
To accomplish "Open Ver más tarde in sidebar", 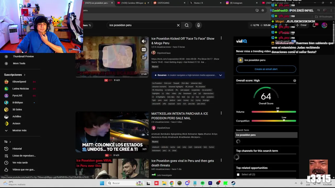I will [x=20, y=162].
